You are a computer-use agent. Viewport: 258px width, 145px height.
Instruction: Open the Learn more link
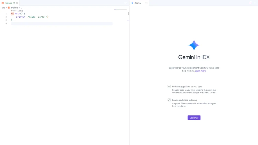click(x=200, y=71)
